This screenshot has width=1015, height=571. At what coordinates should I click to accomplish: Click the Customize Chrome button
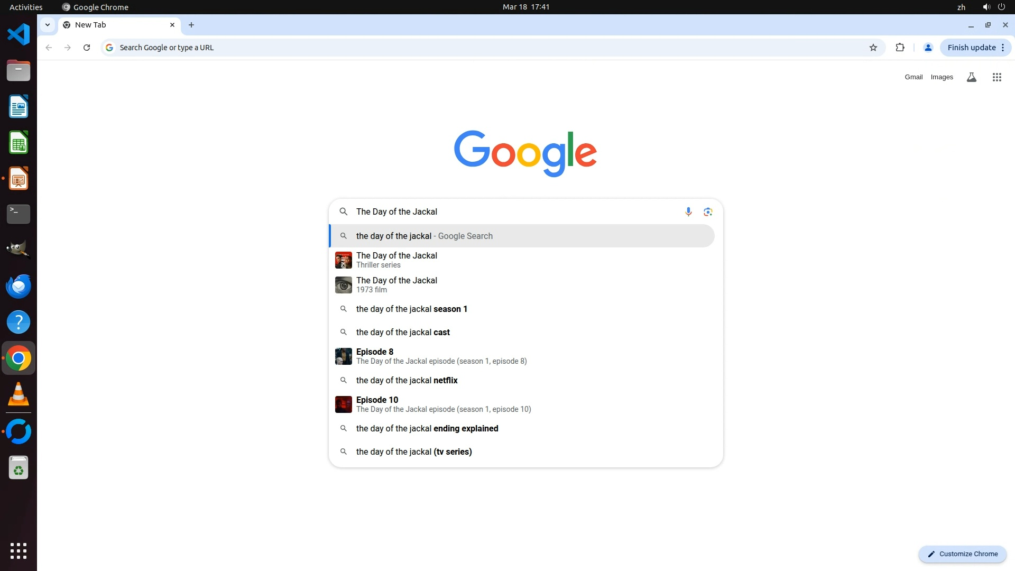(x=962, y=554)
